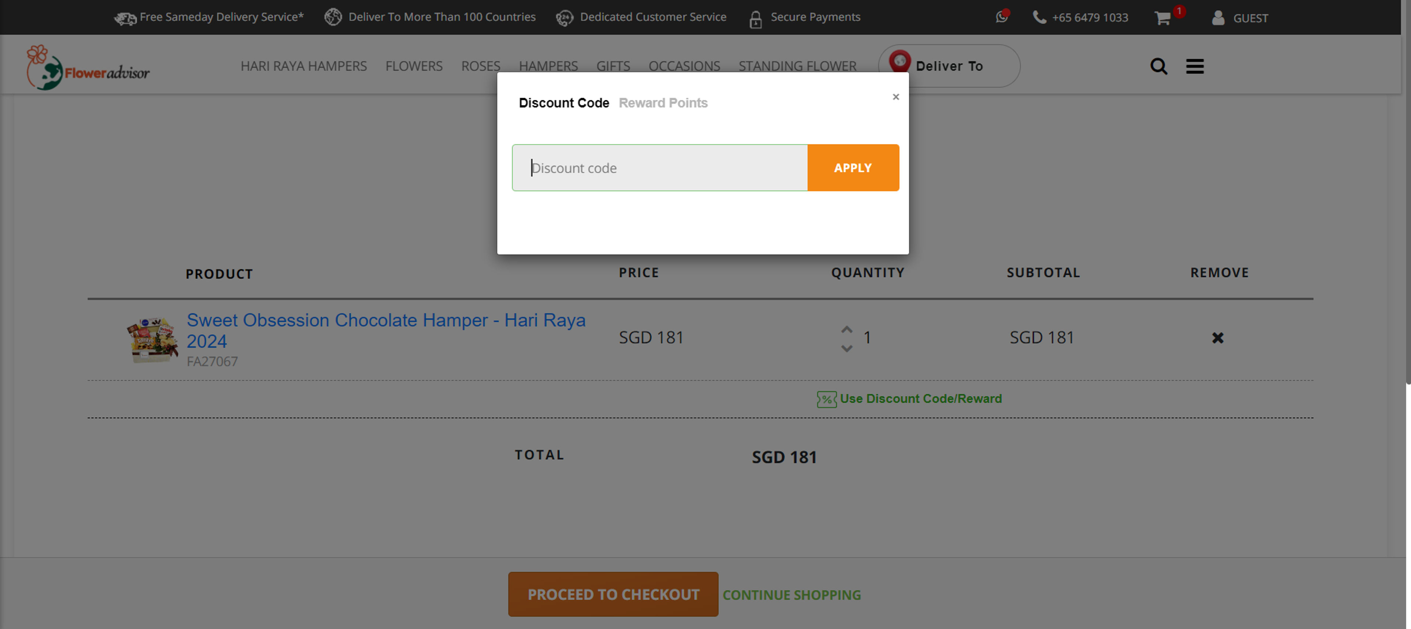Open the search magnifier icon
The height and width of the screenshot is (629, 1411).
[1159, 66]
